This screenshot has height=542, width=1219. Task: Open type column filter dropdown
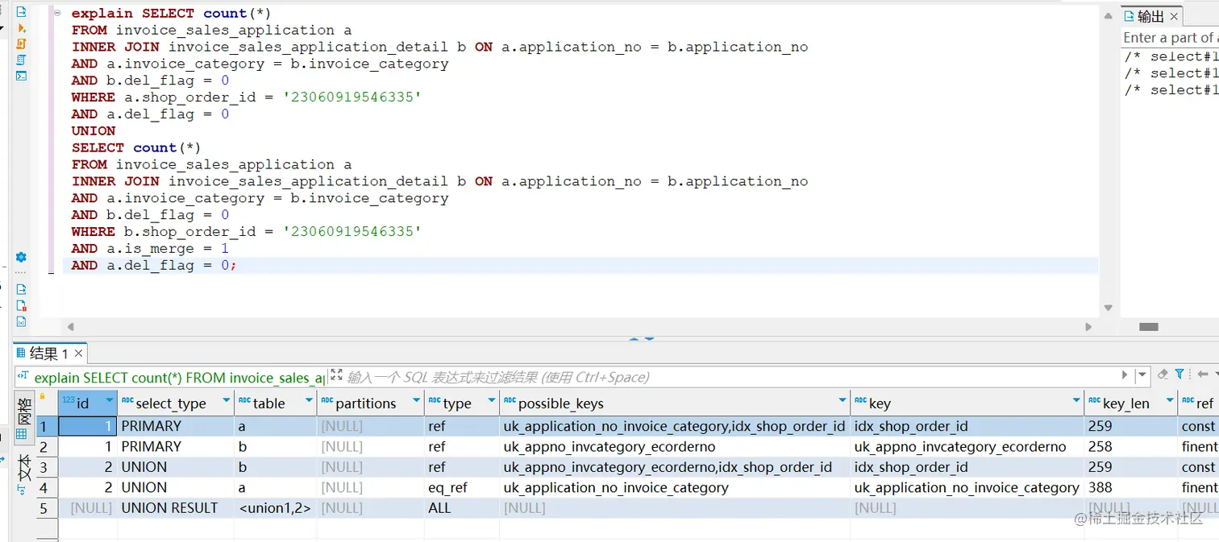pos(492,401)
